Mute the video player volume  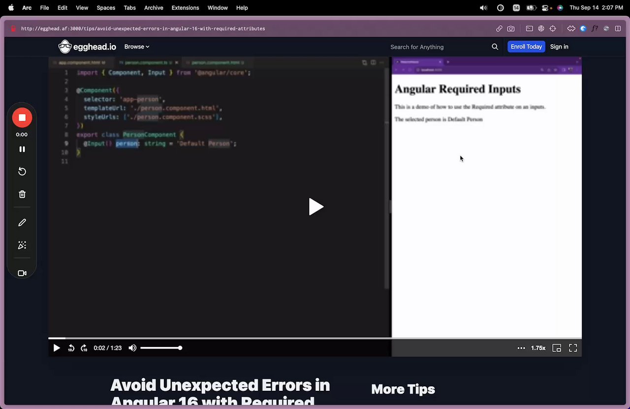tap(132, 348)
